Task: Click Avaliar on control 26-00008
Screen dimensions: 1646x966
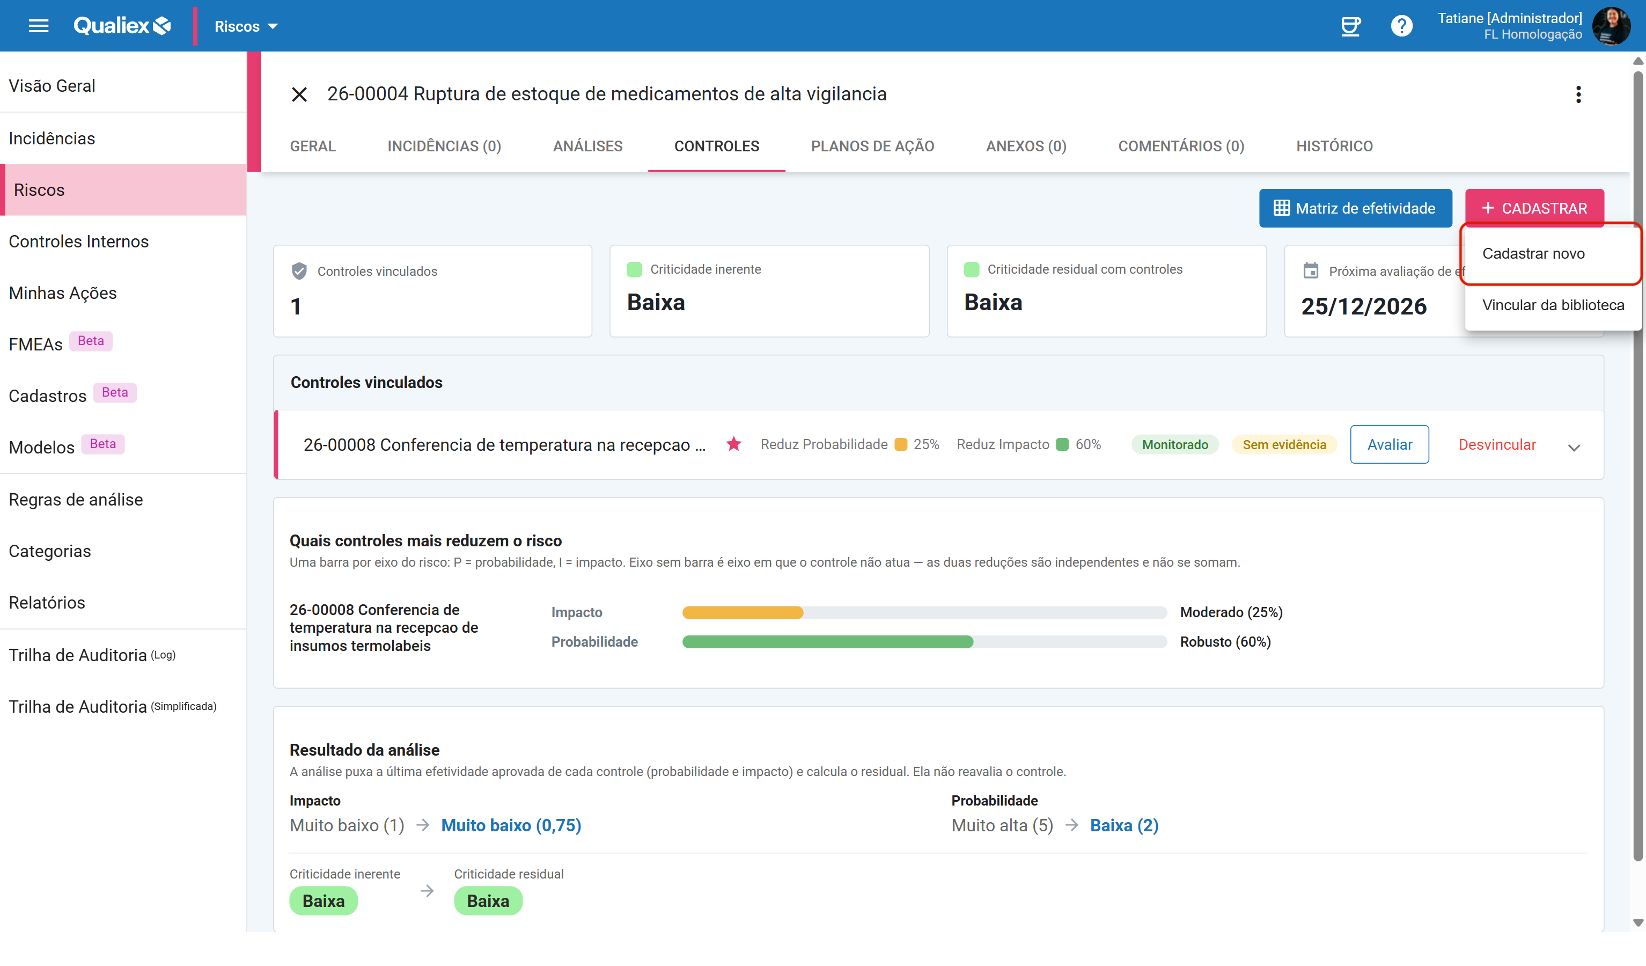Action: pos(1388,445)
